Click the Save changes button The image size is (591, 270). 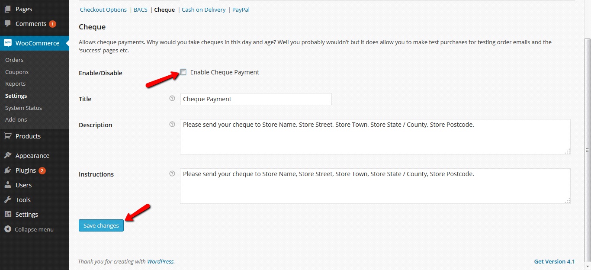pyautogui.click(x=101, y=225)
